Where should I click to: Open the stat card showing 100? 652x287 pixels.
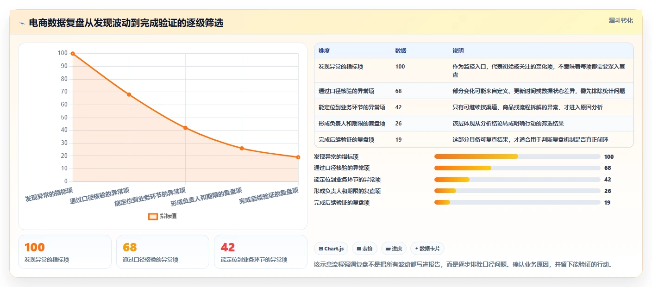[x=65, y=252]
